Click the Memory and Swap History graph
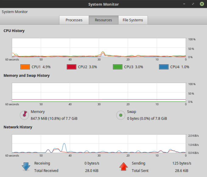The image size is (207, 177). pos(99,92)
